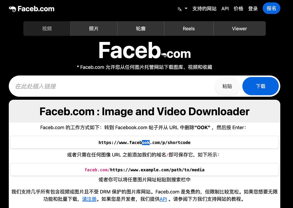
Task: Click the faceb.com/https://www.example.com example box
Action: click(x=144, y=170)
